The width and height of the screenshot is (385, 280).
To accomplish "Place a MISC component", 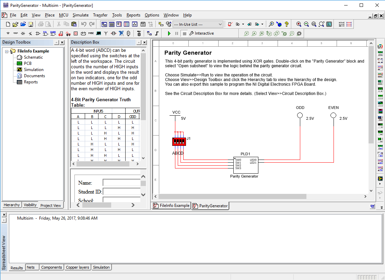I will (x=91, y=33).
